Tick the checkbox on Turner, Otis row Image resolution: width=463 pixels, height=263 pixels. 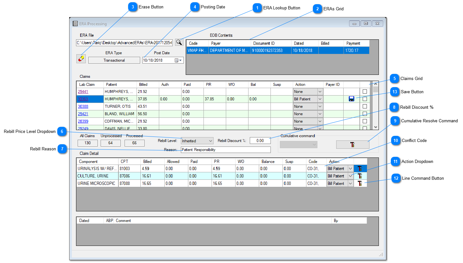coord(365,106)
